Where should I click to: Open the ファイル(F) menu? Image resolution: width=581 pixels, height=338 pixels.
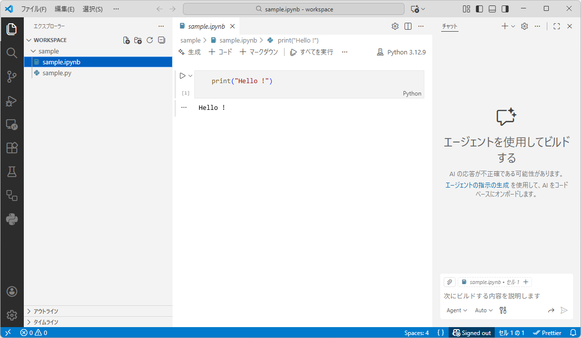click(34, 9)
